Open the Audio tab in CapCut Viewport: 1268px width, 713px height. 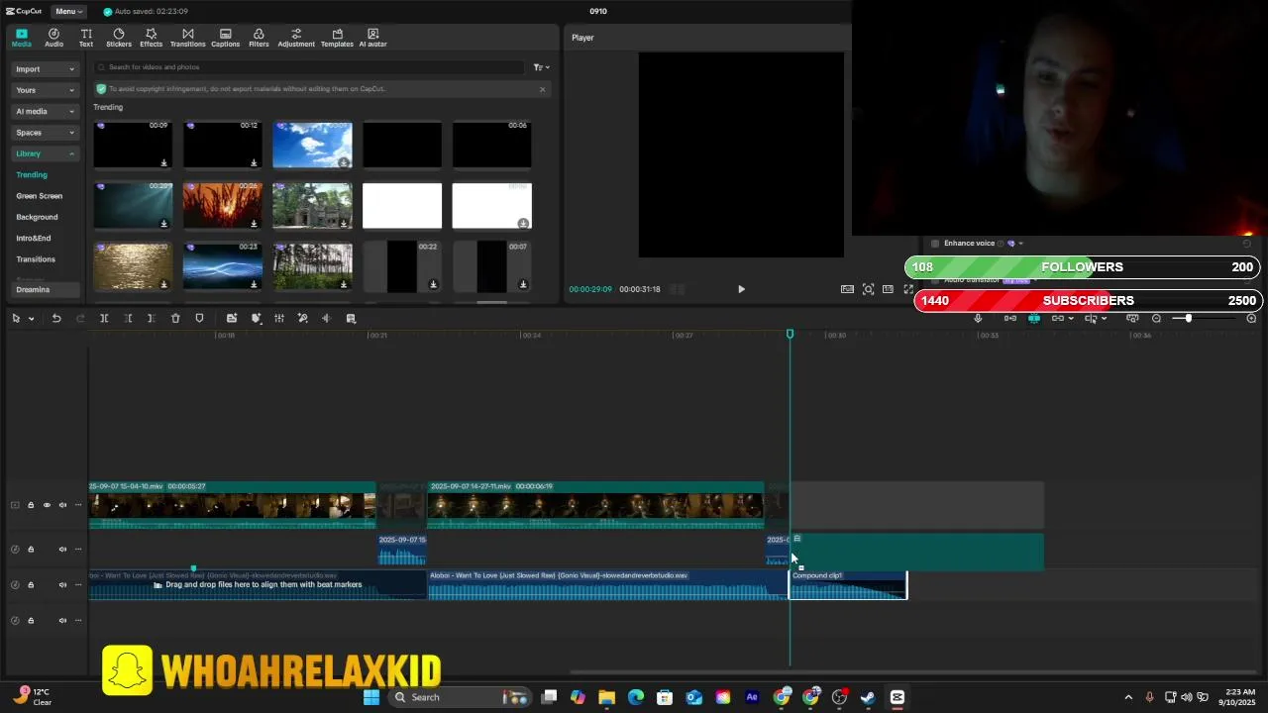53,38
